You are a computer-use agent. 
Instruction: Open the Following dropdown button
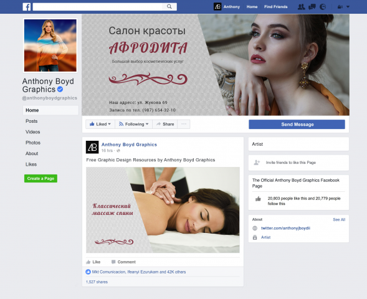133,124
